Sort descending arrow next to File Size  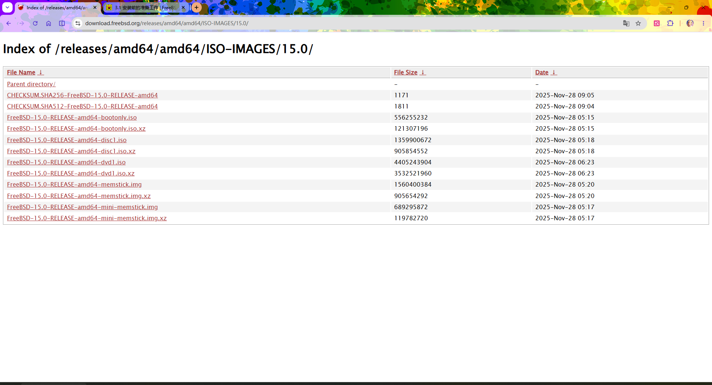click(x=423, y=73)
